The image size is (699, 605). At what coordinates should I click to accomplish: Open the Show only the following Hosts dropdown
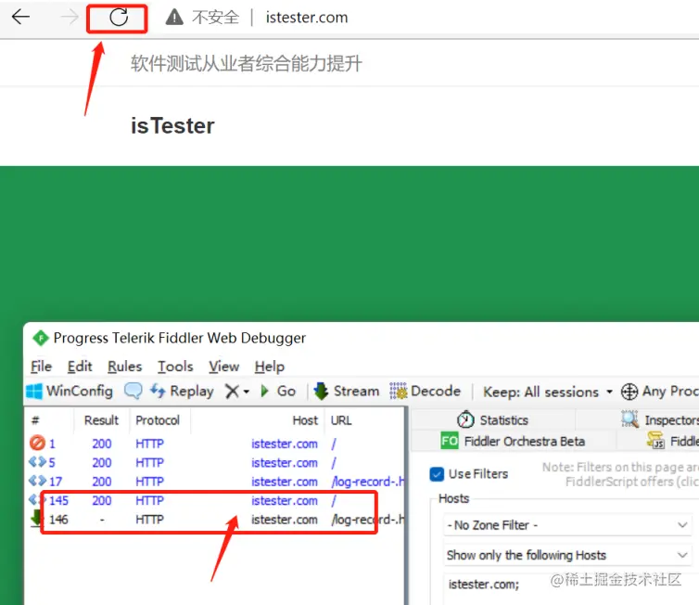pos(567,556)
